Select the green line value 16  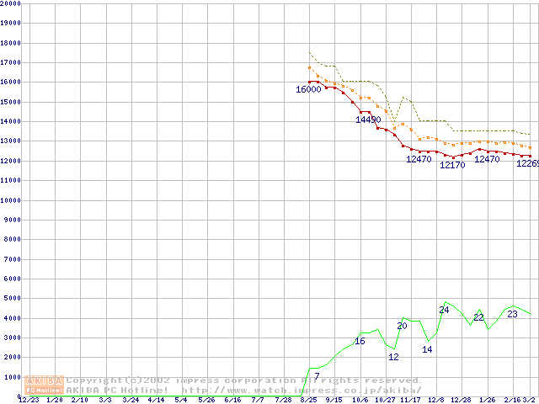(360, 341)
